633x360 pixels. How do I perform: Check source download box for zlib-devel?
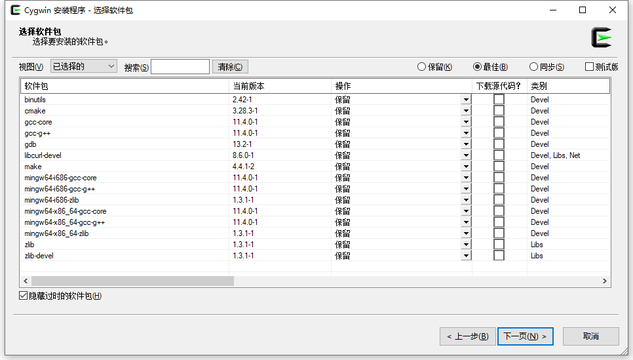tap(499, 255)
